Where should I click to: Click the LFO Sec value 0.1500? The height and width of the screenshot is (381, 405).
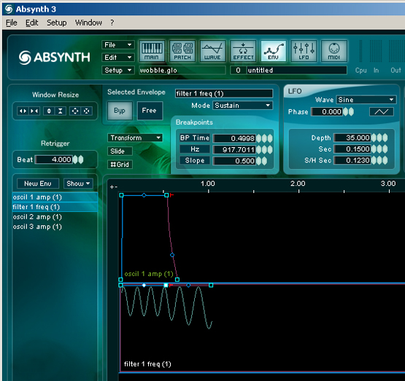352,149
